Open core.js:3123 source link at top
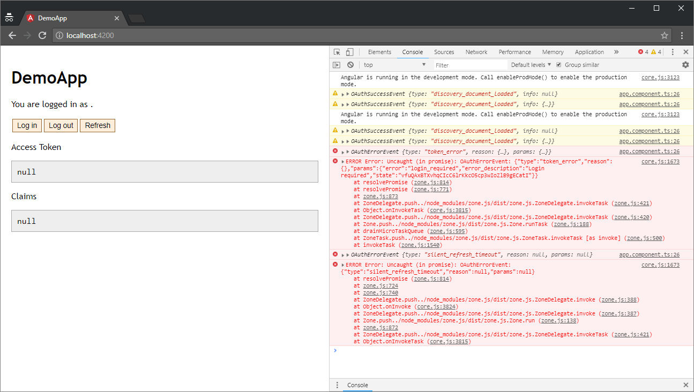Viewport: 694px width, 392px height. (660, 77)
